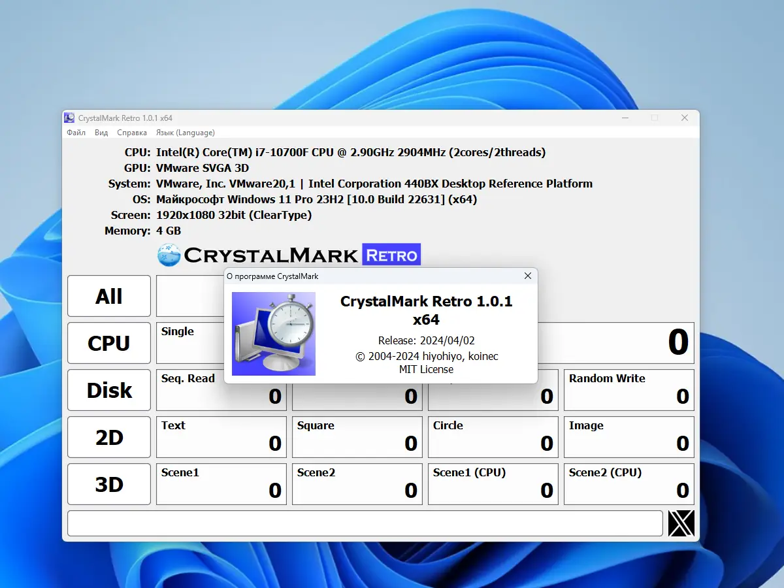This screenshot has height=588, width=784.
Task: Open the Файл menu
Action: (x=76, y=133)
